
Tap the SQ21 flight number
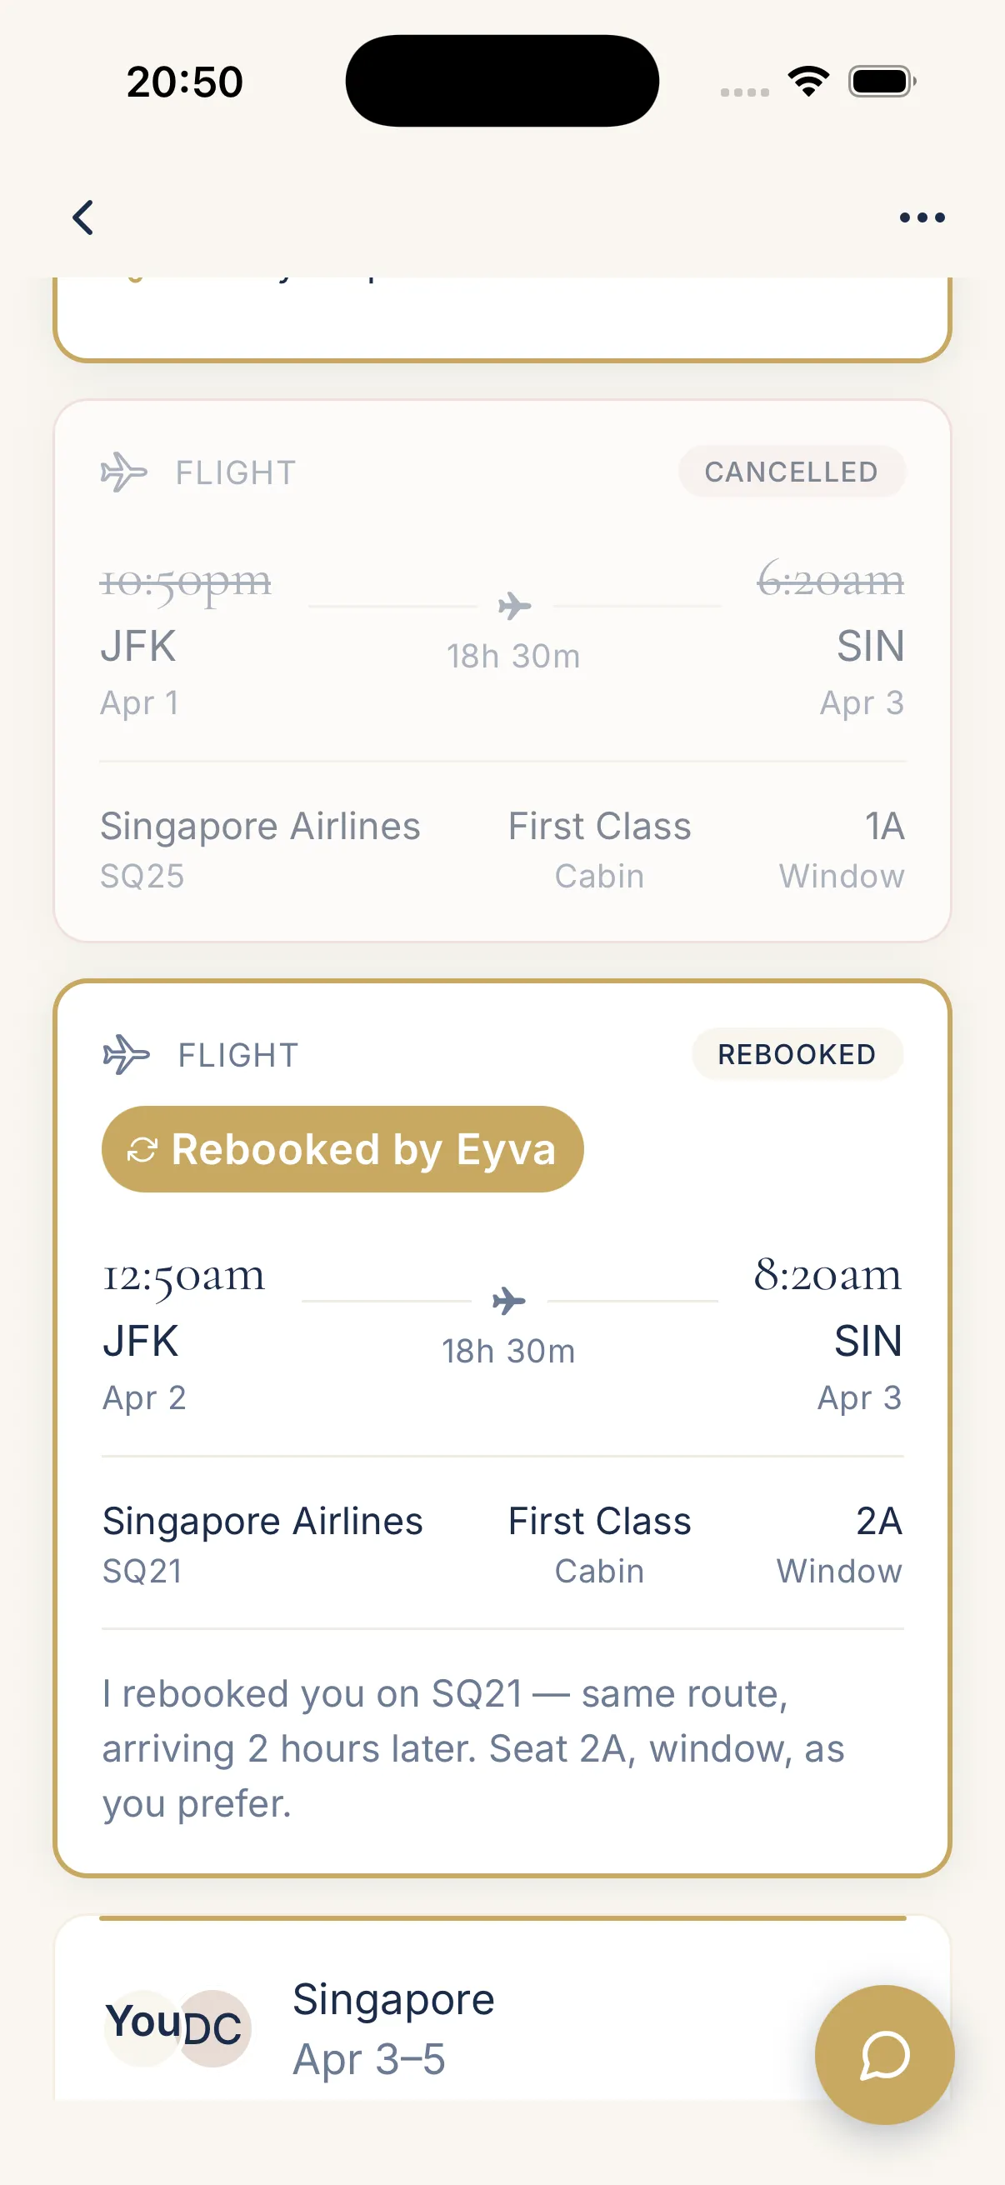coord(142,1571)
